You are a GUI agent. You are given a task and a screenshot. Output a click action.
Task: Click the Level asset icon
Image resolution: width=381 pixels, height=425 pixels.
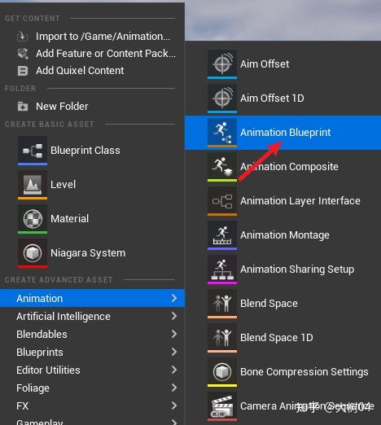[x=33, y=185]
